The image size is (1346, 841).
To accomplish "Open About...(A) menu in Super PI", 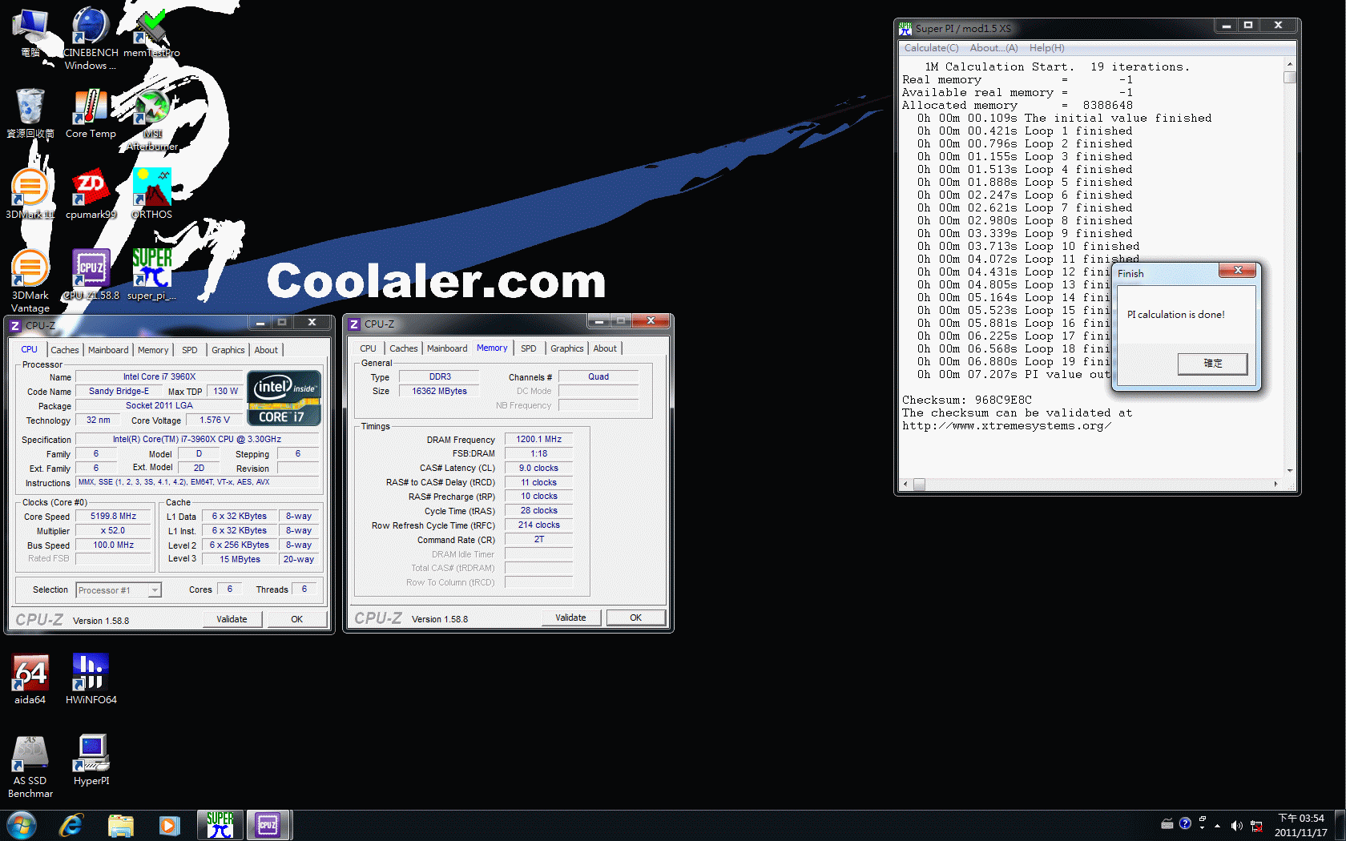I will point(993,48).
